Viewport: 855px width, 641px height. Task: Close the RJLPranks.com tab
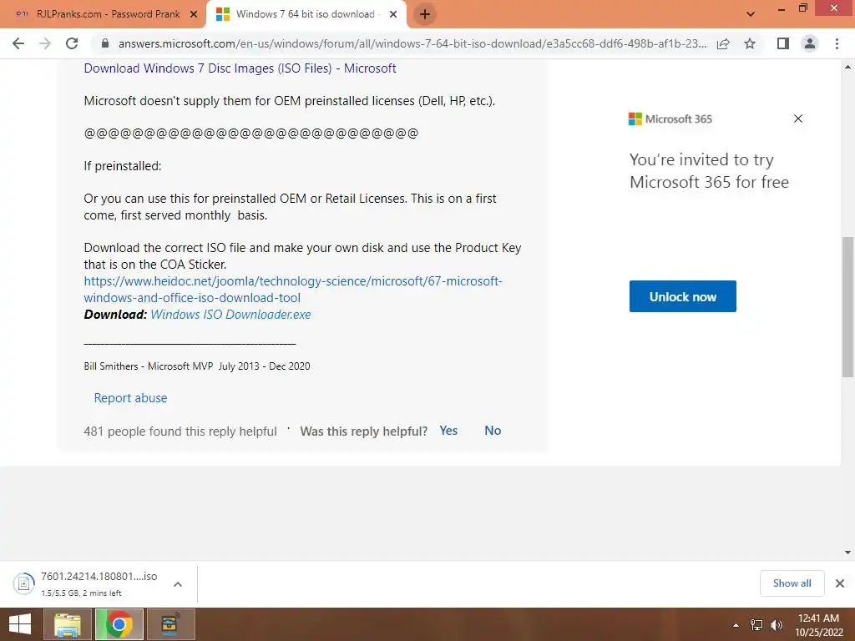(194, 15)
